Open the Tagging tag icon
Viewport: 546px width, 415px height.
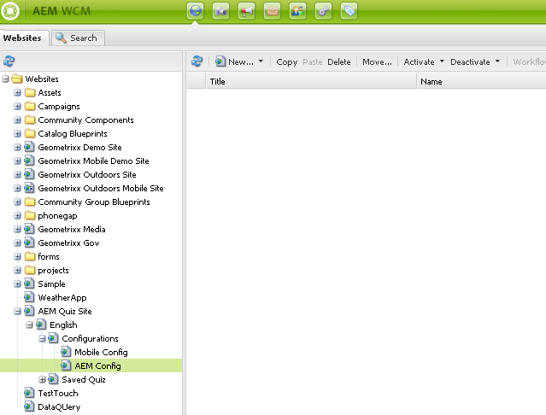[349, 11]
